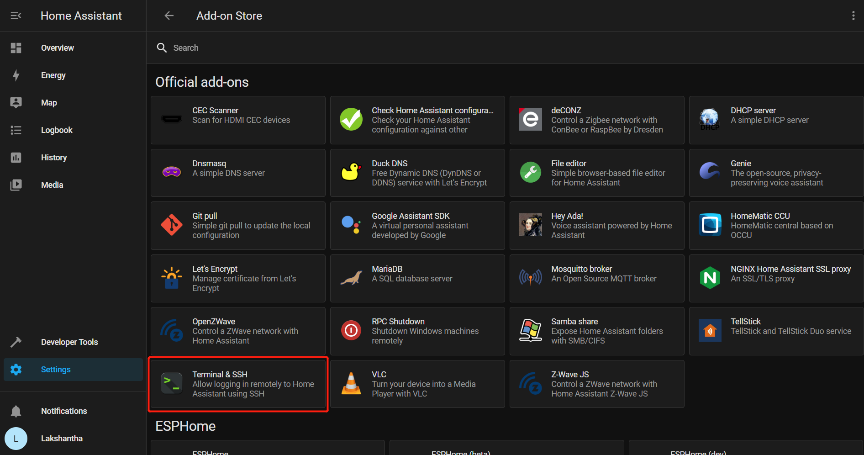Click the user avatar circle L
Image resolution: width=864 pixels, height=455 pixels.
16,439
